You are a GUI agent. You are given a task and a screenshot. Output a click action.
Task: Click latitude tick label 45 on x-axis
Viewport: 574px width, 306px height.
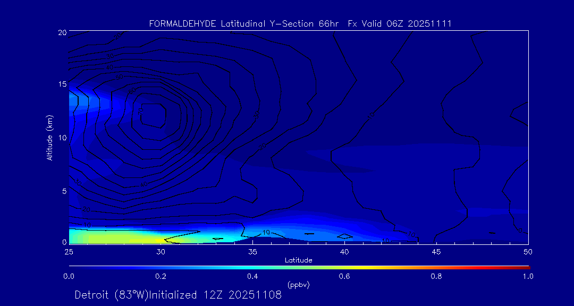coord(436,251)
